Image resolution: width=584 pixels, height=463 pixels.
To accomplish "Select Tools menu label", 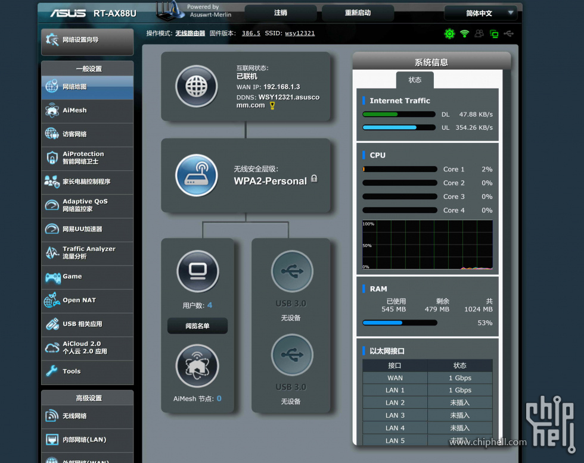I will pyautogui.click(x=72, y=371).
